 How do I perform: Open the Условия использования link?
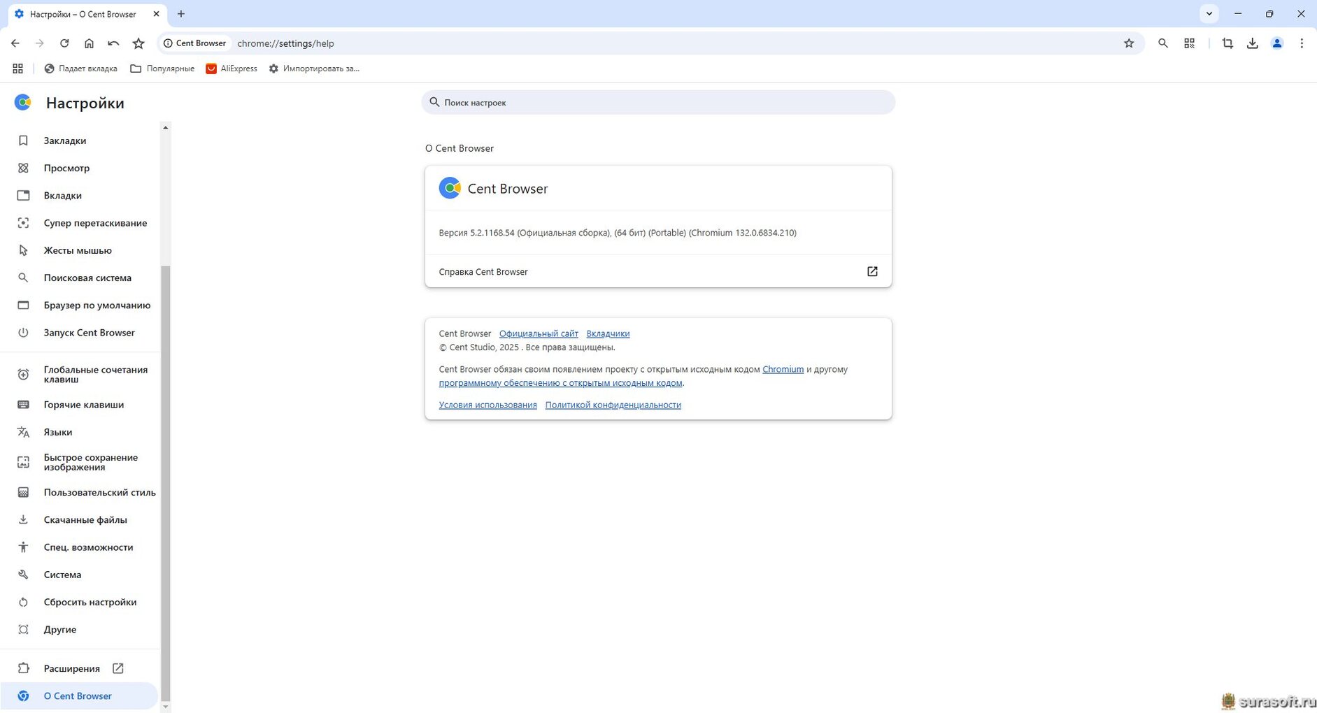(487, 405)
